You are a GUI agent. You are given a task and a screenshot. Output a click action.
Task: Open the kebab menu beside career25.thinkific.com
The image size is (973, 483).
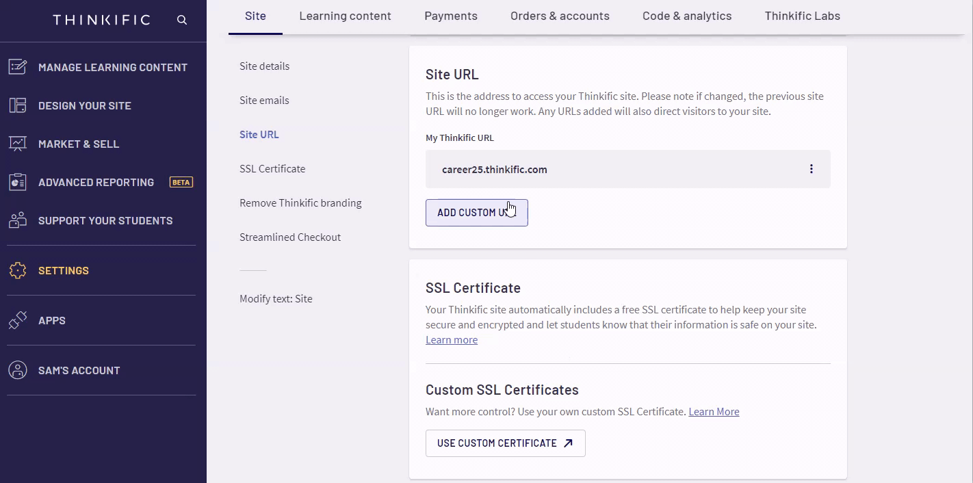tap(811, 168)
